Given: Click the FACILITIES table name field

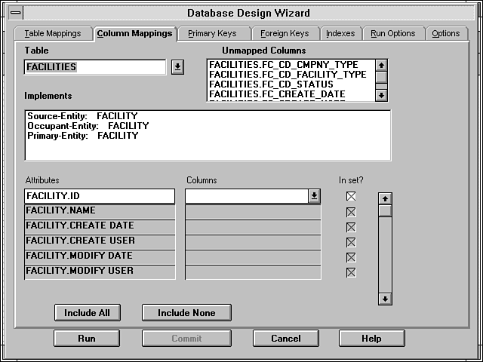Looking at the screenshot, I should point(94,67).
